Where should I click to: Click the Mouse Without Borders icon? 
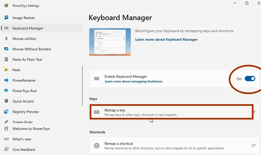6,49
